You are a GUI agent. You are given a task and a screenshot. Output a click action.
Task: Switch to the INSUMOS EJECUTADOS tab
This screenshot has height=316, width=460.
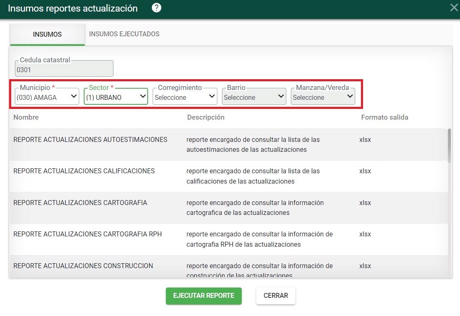click(124, 34)
